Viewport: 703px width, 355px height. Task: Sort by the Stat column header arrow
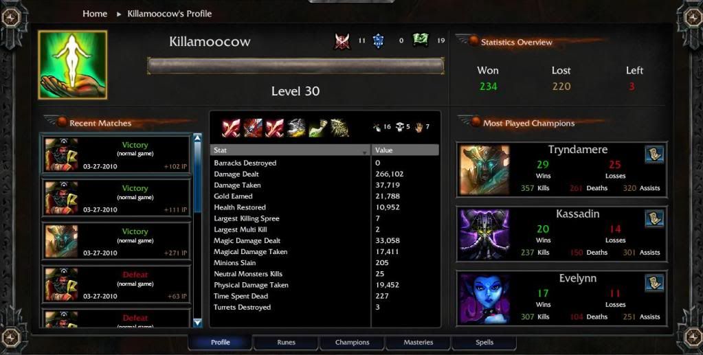tap(364, 152)
